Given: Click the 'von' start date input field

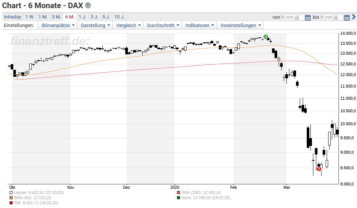Looking at the screenshot, I should (x=293, y=17).
